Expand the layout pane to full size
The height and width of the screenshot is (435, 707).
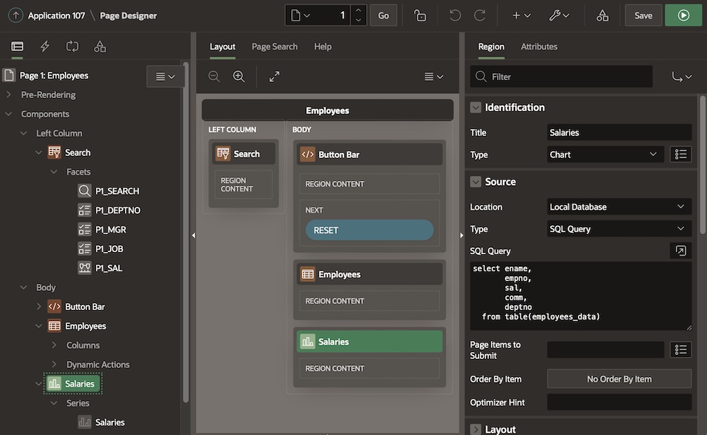[275, 77]
